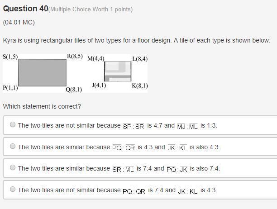Click the sentence about Kyra's rectangular tiles
The image size is (277, 209).
tap(136, 40)
